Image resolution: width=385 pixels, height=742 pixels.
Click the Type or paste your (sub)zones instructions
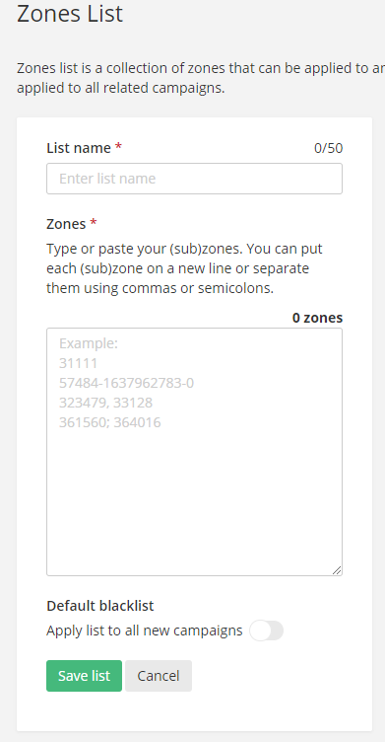point(184,268)
